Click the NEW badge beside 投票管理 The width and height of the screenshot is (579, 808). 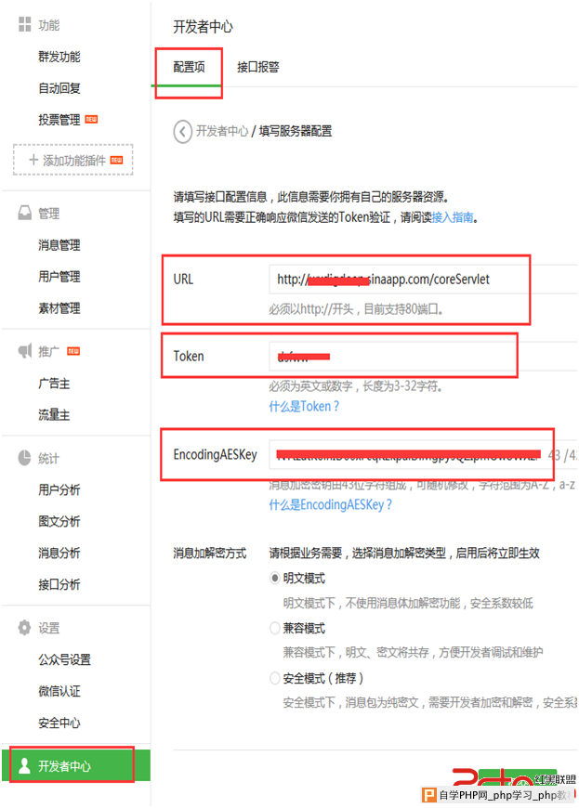point(91,120)
